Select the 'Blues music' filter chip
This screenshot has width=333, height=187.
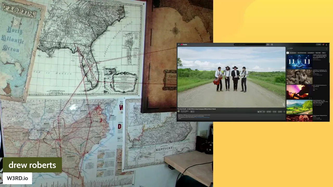point(318,53)
